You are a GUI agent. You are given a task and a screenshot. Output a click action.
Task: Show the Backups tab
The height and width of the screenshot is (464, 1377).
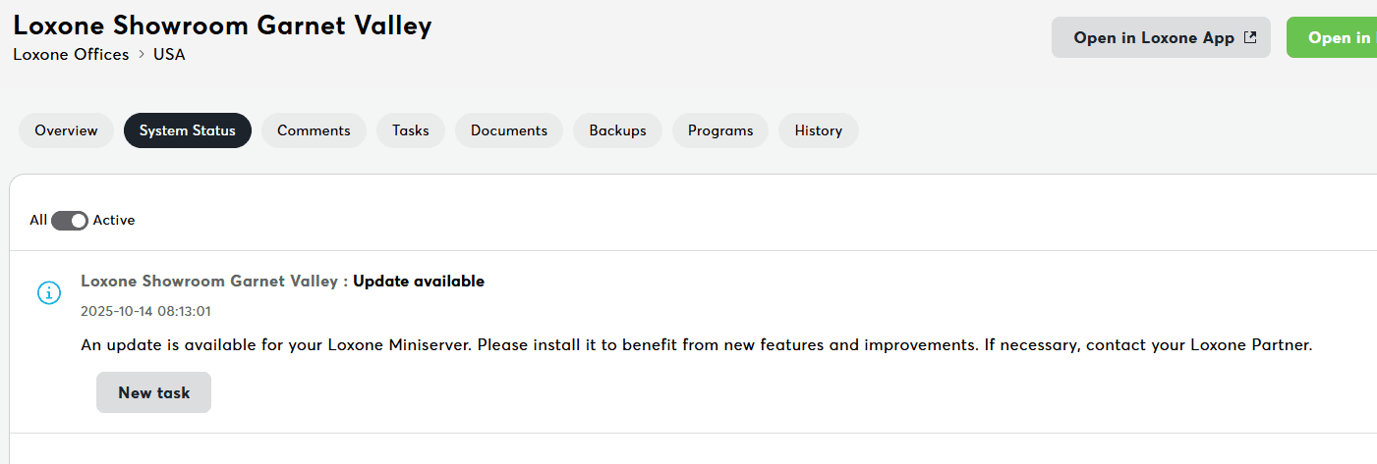point(618,130)
